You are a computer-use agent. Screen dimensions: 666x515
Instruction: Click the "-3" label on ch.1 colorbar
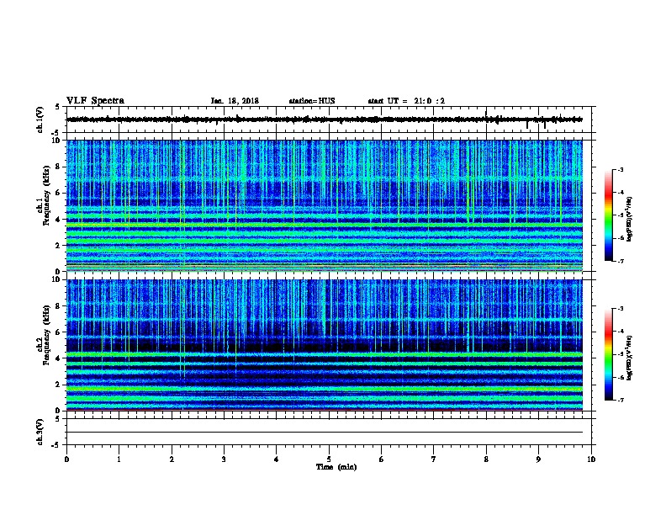point(620,169)
